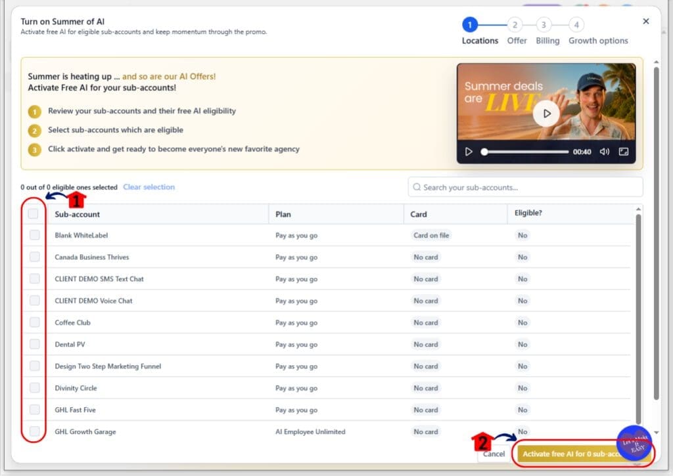Clear selection link
673x476 pixels.
pyautogui.click(x=149, y=187)
